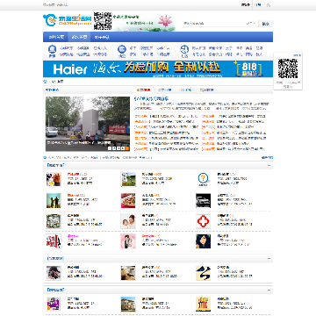Click the blue monitor category icon
This screenshot has width=316, height=316.
pyautogui.click(x=52, y=51)
